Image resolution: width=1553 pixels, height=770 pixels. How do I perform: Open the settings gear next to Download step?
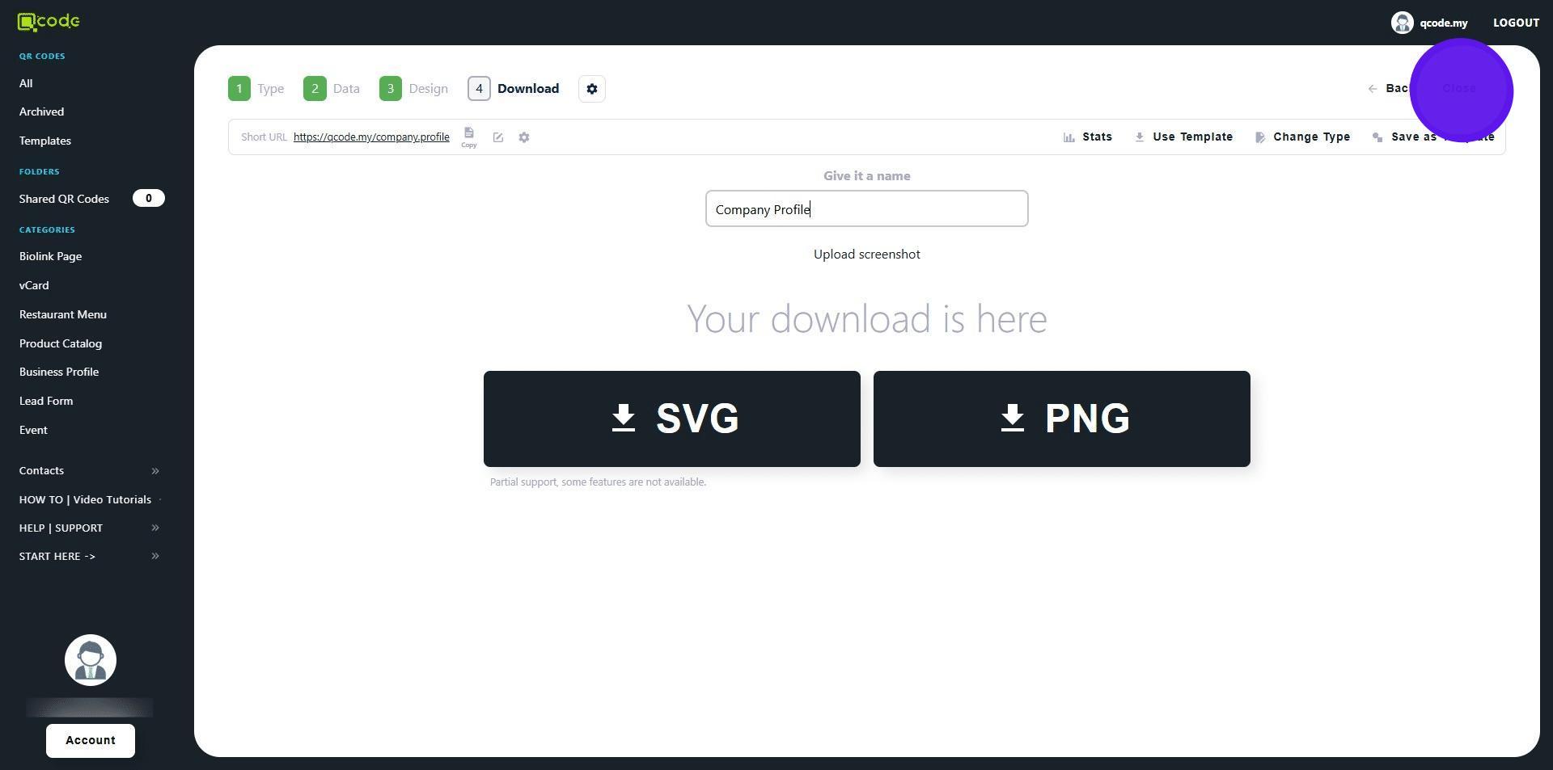click(592, 89)
